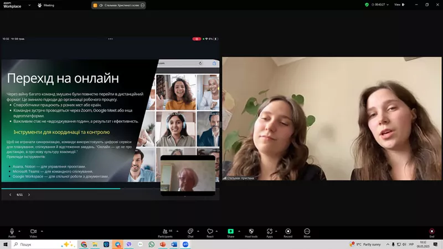This screenshot has height=249, width=443.
Task: Open the Apps menu
Action: point(270,233)
